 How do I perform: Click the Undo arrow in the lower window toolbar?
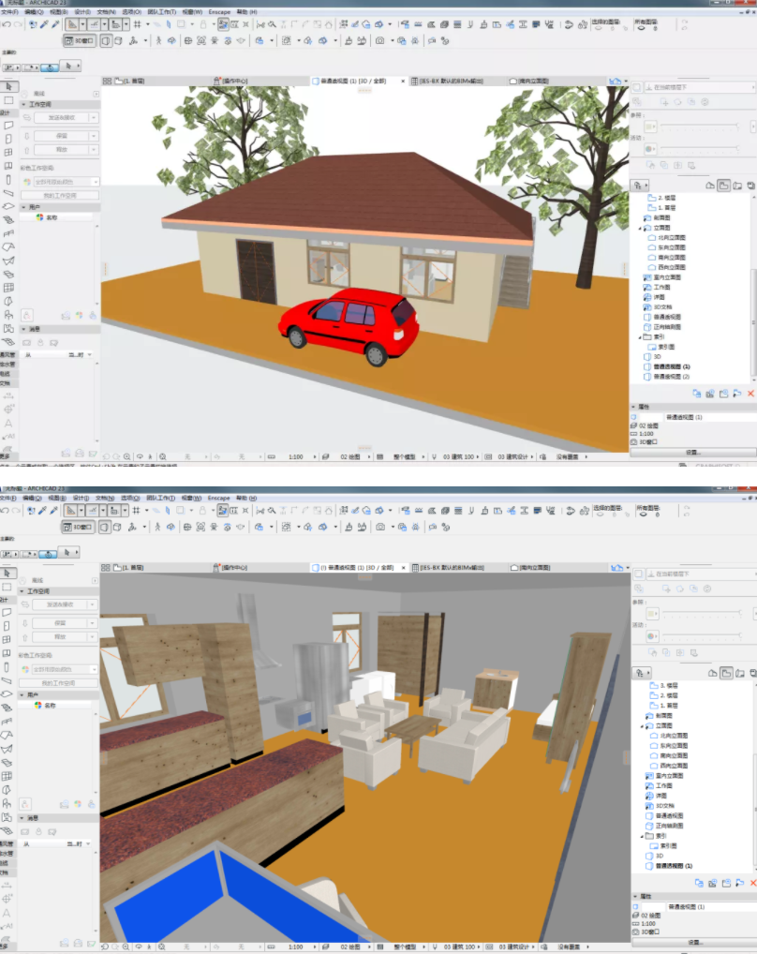5,511
